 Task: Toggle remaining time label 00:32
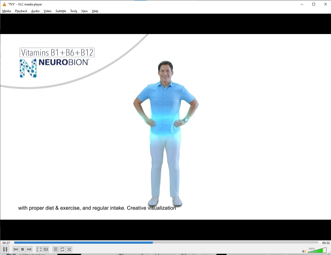[326, 243]
